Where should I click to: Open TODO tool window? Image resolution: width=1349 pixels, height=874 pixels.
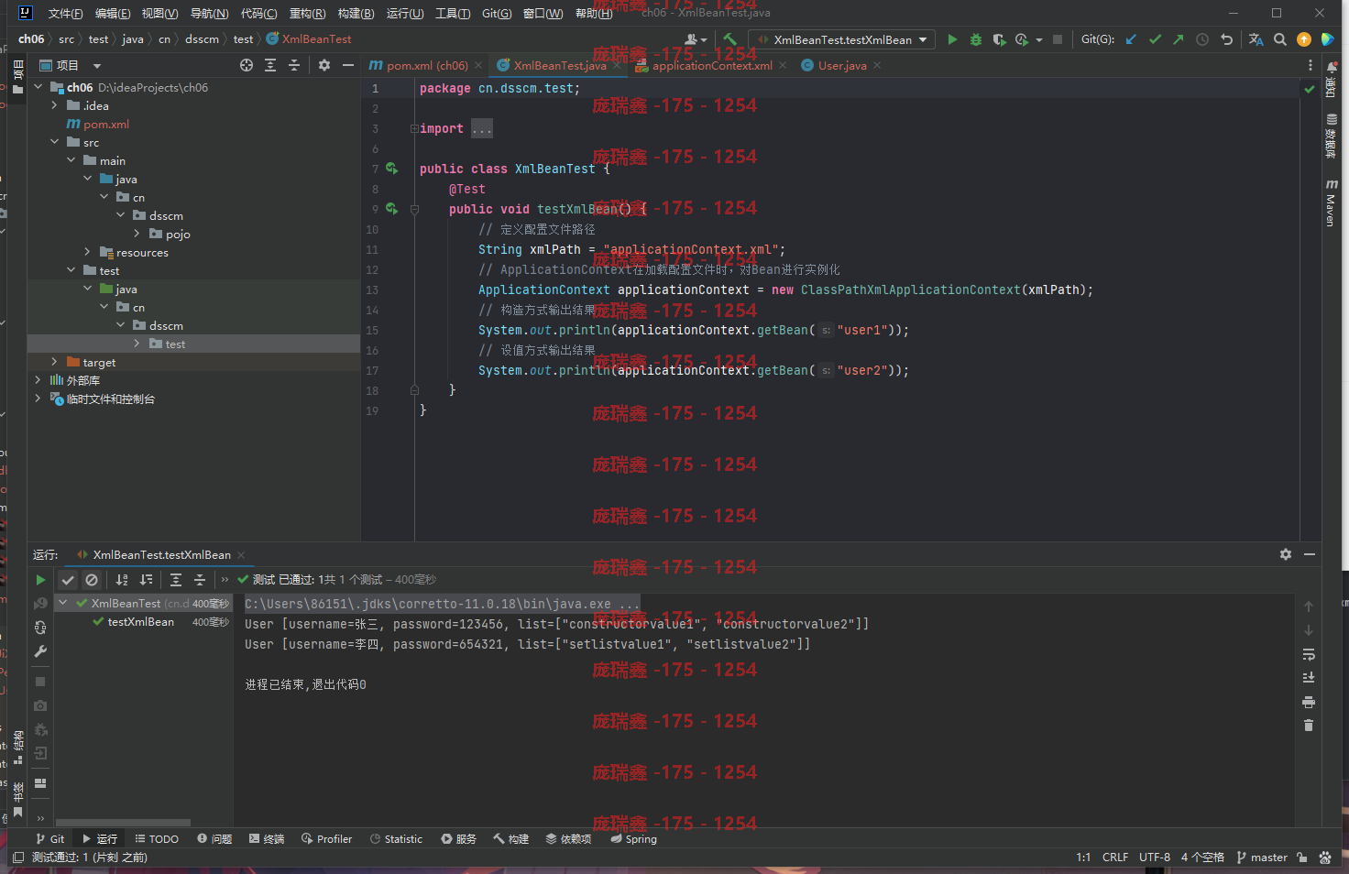click(x=157, y=839)
